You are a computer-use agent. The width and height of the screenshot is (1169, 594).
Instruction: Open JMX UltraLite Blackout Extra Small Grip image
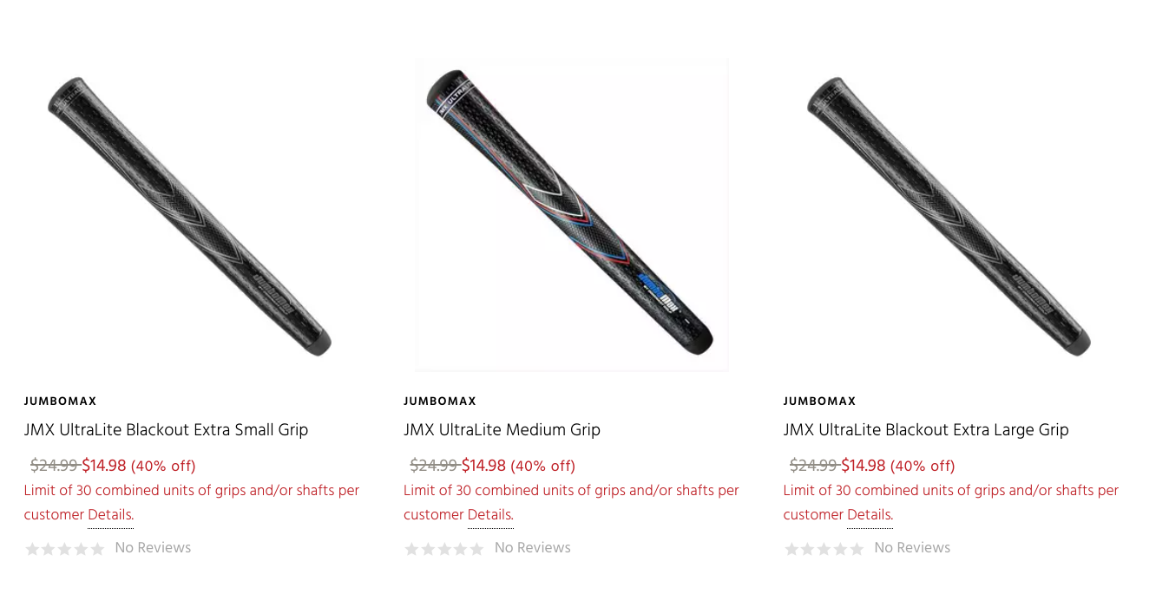pyautogui.click(x=190, y=216)
